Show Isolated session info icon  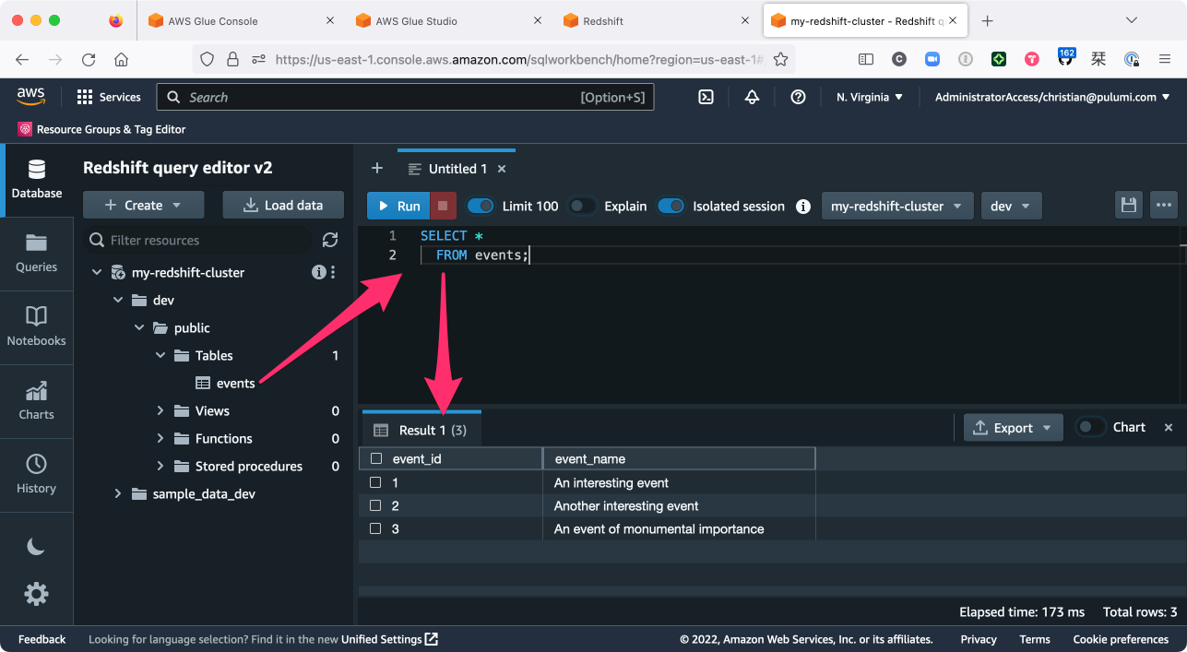click(x=803, y=207)
